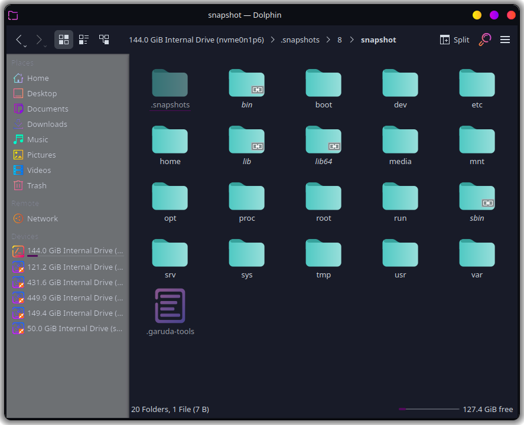The height and width of the screenshot is (425, 524).
Task: Open the forward button history dropdown arrow
Action: pyautogui.click(x=45, y=46)
